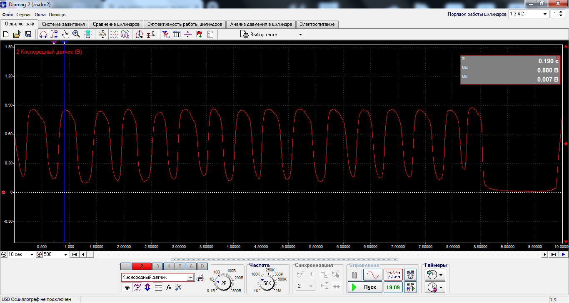The width and height of the screenshot is (569, 303).
Task: Click the stacked waveforms icon
Action: coord(114,35)
